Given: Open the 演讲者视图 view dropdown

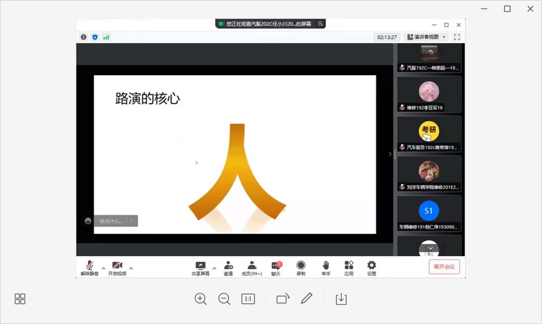Looking at the screenshot, I should click(x=427, y=37).
